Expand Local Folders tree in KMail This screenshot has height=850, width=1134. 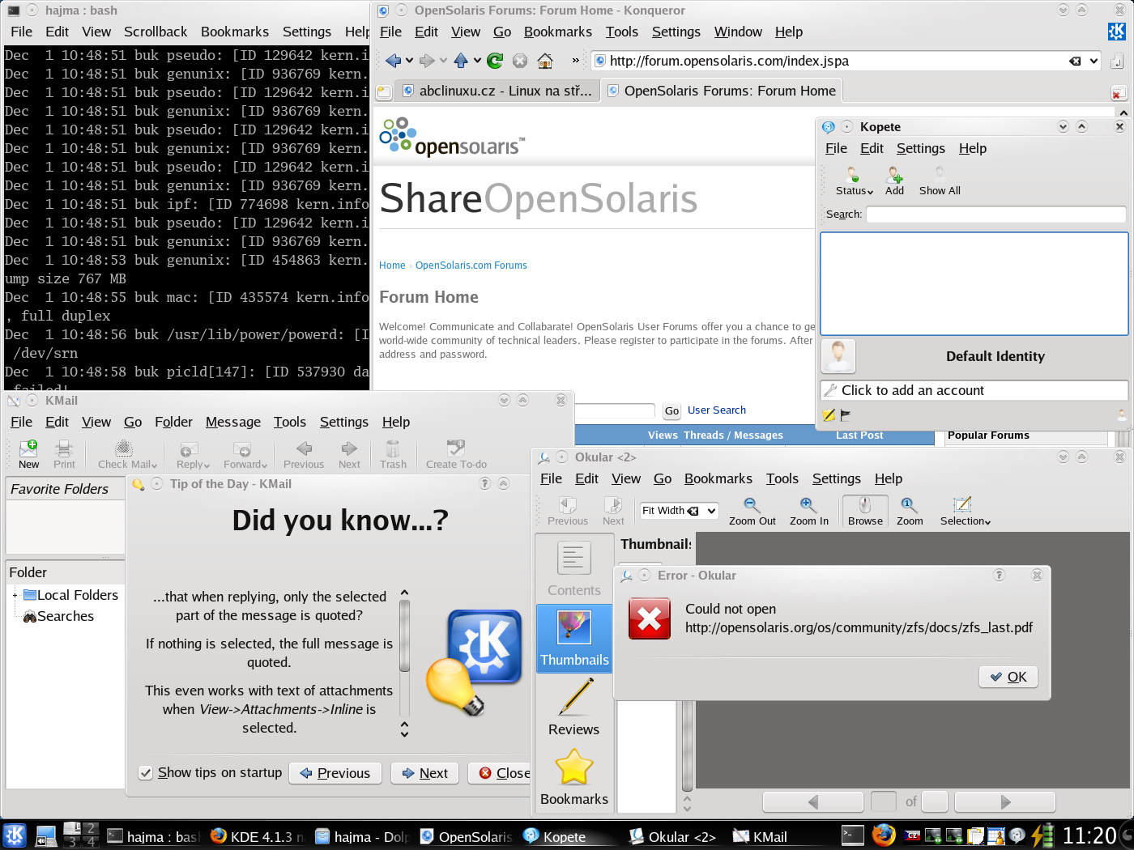[x=15, y=595]
